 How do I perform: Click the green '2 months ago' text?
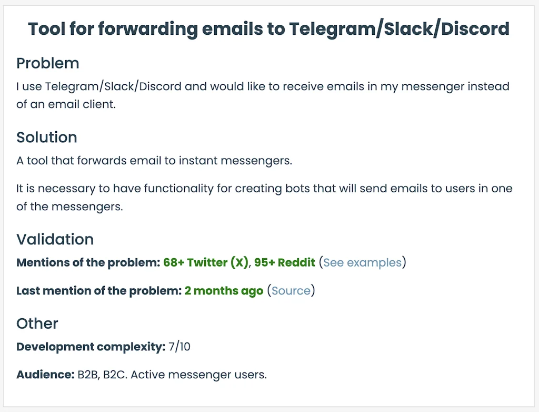(x=224, y=291)
